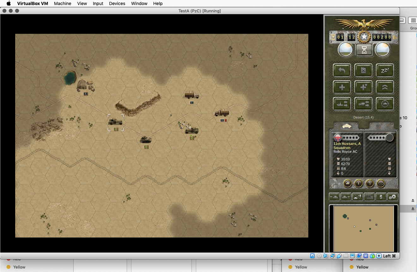Click the single-monitor display indicator in VM status bar
Viewport: 417px width, 272px height.
[353, 256]
